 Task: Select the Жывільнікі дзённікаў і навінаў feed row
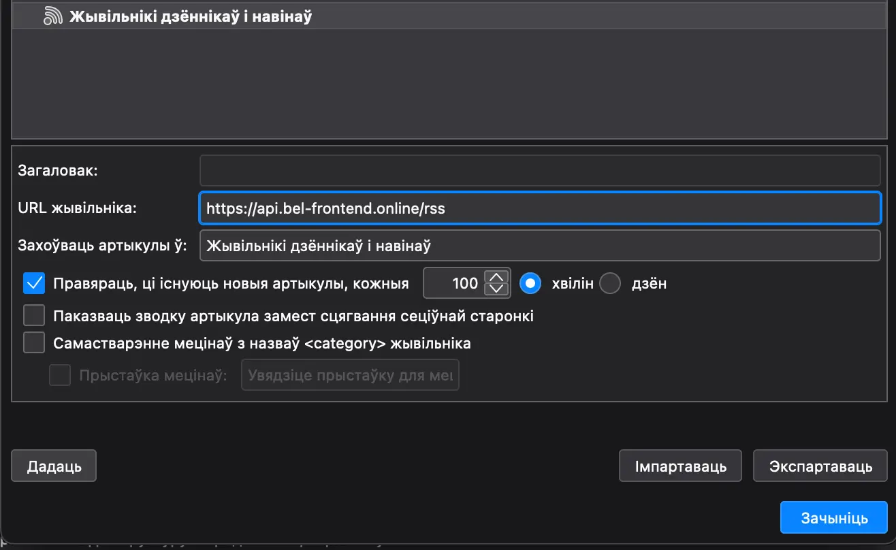pyautogui.click(x=448, y=16)
